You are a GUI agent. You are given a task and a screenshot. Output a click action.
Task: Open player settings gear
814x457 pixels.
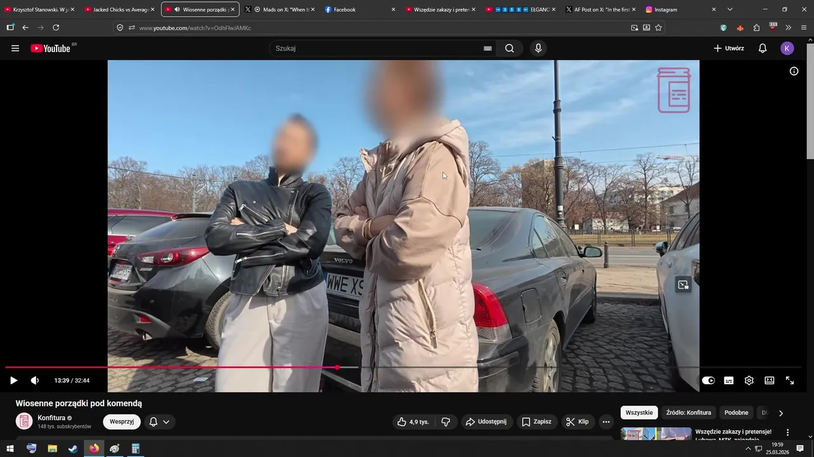point(749,380)
